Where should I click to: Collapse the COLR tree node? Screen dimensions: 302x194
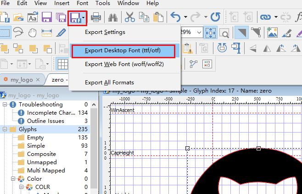pyautogui.click(x=22, y=187)
